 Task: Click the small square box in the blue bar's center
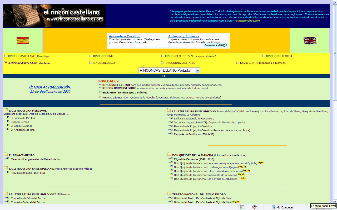[163, 76]
